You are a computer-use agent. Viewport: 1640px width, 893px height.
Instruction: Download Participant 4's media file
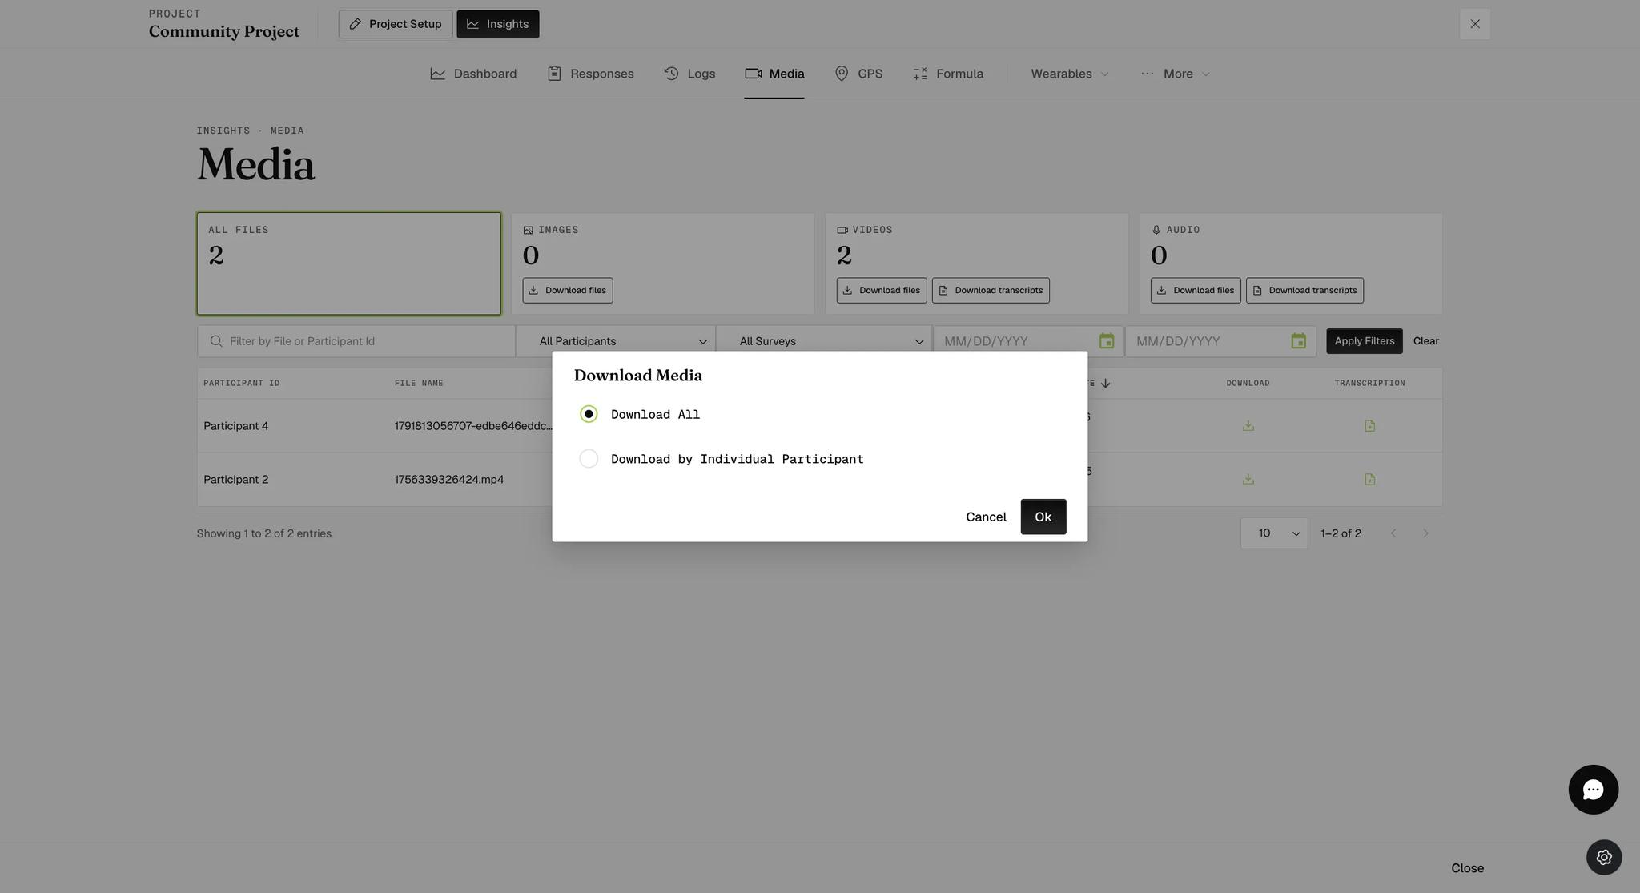click(x=1248, y=426)
